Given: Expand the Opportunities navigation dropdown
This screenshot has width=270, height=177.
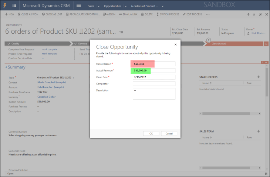Looking at the screenshot, I should point(126,6).
